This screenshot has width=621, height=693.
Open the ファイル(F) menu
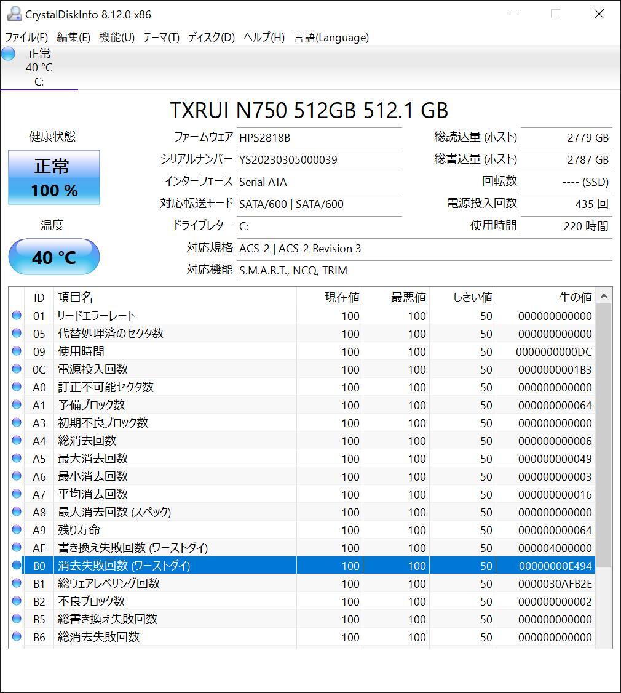click(26, 38)
